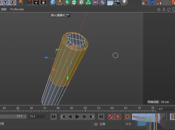Click the filmstrip icon at timeline right

click(x=173, y=117)
